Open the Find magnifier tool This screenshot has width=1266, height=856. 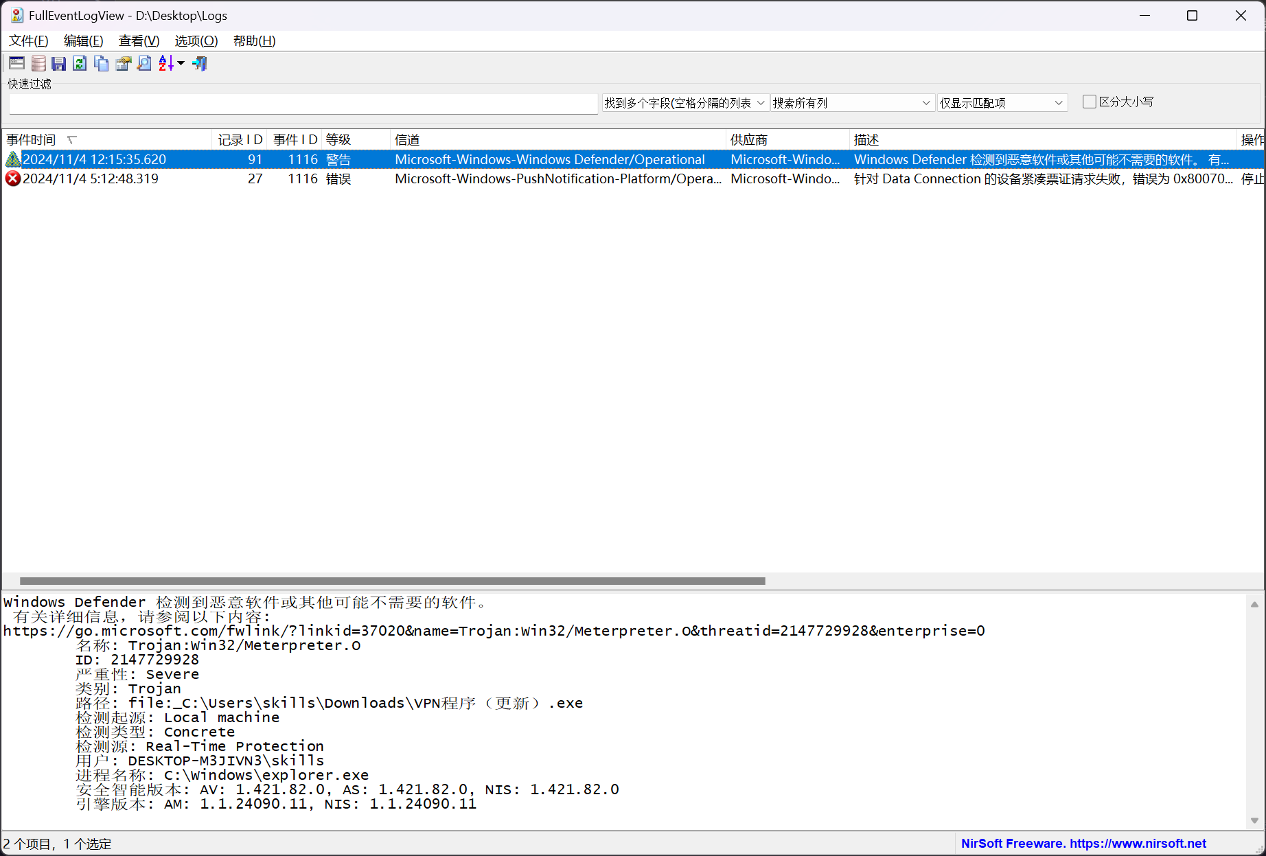click(144, 64)
